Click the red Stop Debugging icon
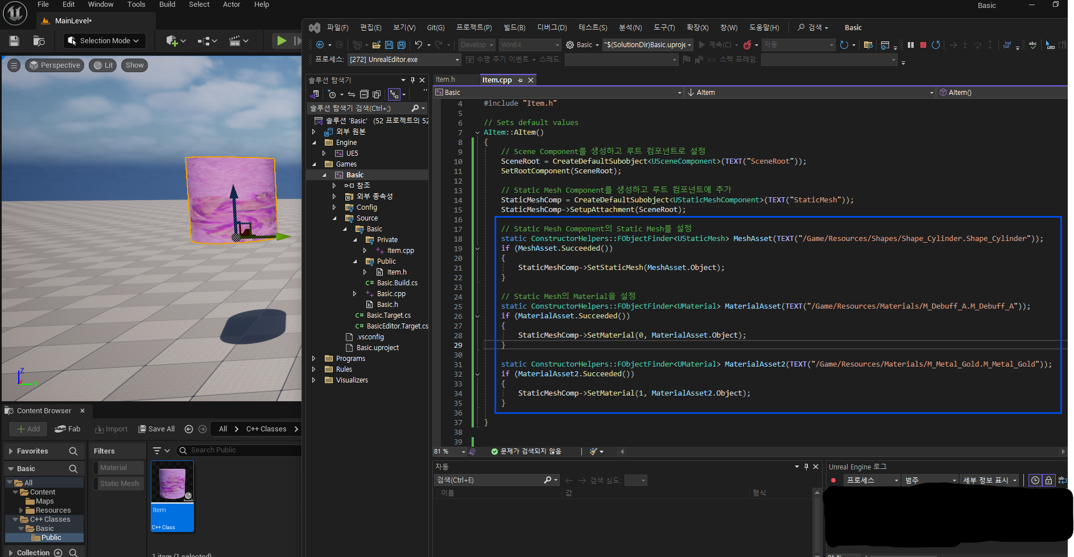The height and width of the screenshot is (557, 1074). point(923,45)
